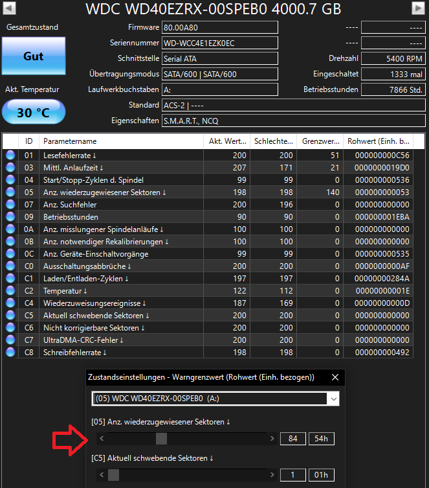Image resolution: width=429 pixels, height=488 pixels.
Task: Click status orb for wiederzugewiesener Sektoren row
Action: click(10, 192)
